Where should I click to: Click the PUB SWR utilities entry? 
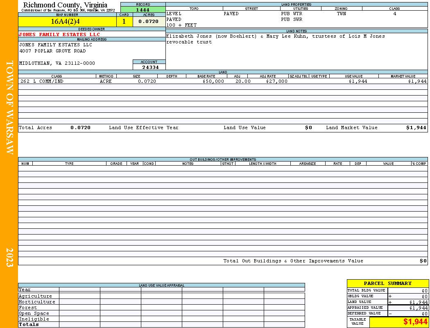coord(292,20)
